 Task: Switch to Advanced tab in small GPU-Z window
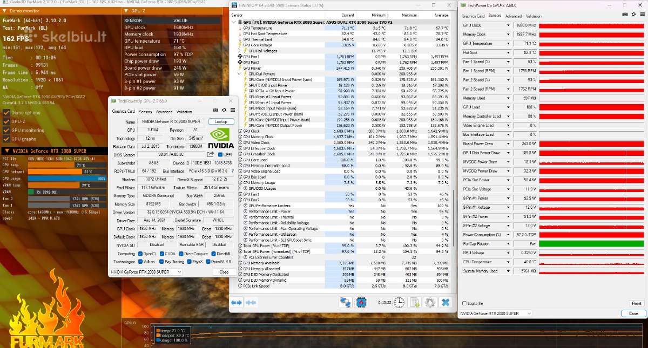point(164,112)
